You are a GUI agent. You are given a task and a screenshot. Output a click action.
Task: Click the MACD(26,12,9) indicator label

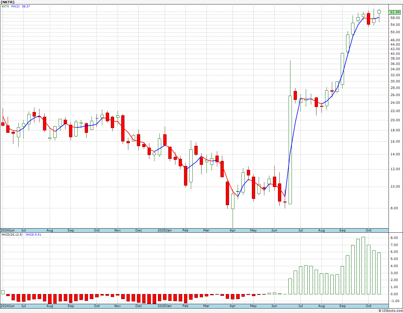pos(12,234)
